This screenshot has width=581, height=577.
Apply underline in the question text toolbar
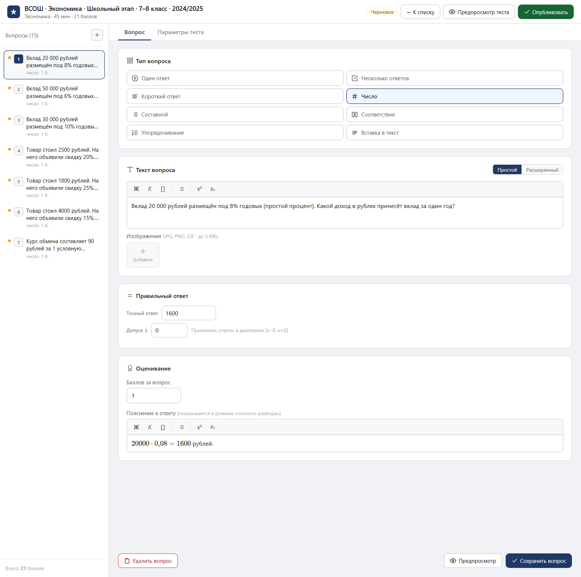coord(163,189)
